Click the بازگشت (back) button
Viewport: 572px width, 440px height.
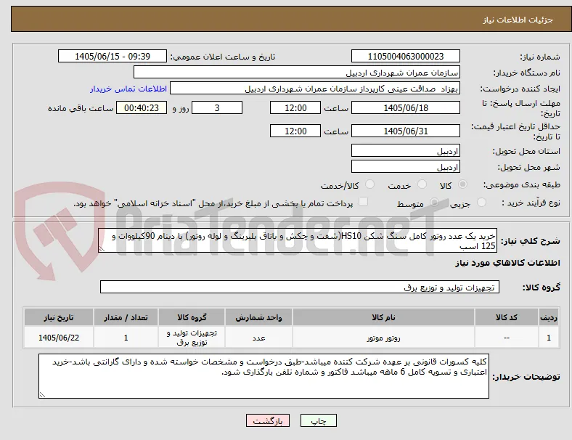click(268, 420)
